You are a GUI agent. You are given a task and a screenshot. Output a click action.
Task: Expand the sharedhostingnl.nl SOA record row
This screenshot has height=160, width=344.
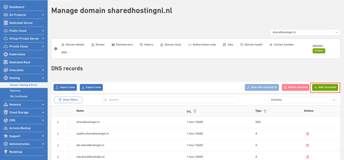58,122
